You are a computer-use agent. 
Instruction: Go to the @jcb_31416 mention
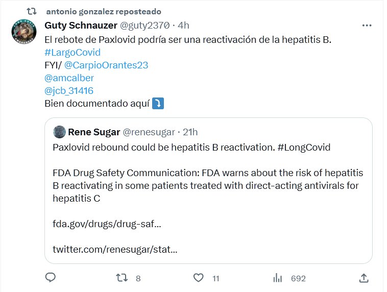coord(69,91)
